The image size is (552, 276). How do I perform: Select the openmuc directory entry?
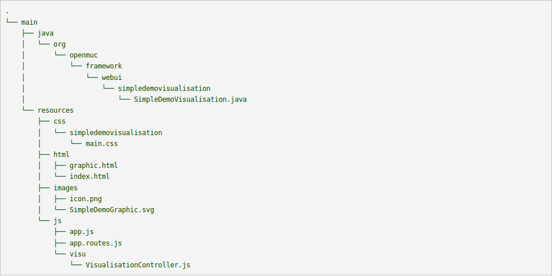[83, 55]
